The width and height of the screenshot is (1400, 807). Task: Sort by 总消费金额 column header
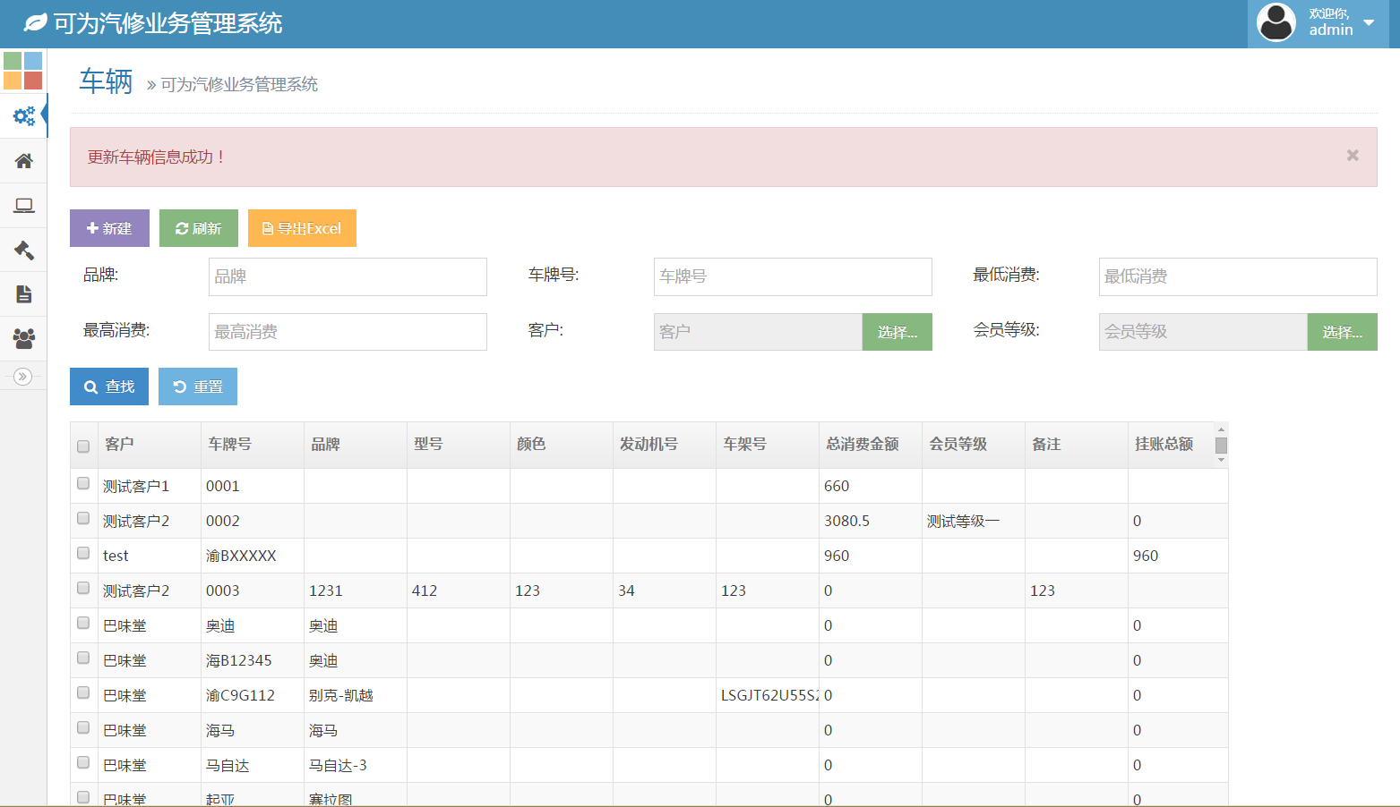862,445
